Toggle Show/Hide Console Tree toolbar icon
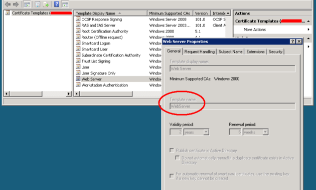Screen dimensions: 316x190 (x=27, y=4)
